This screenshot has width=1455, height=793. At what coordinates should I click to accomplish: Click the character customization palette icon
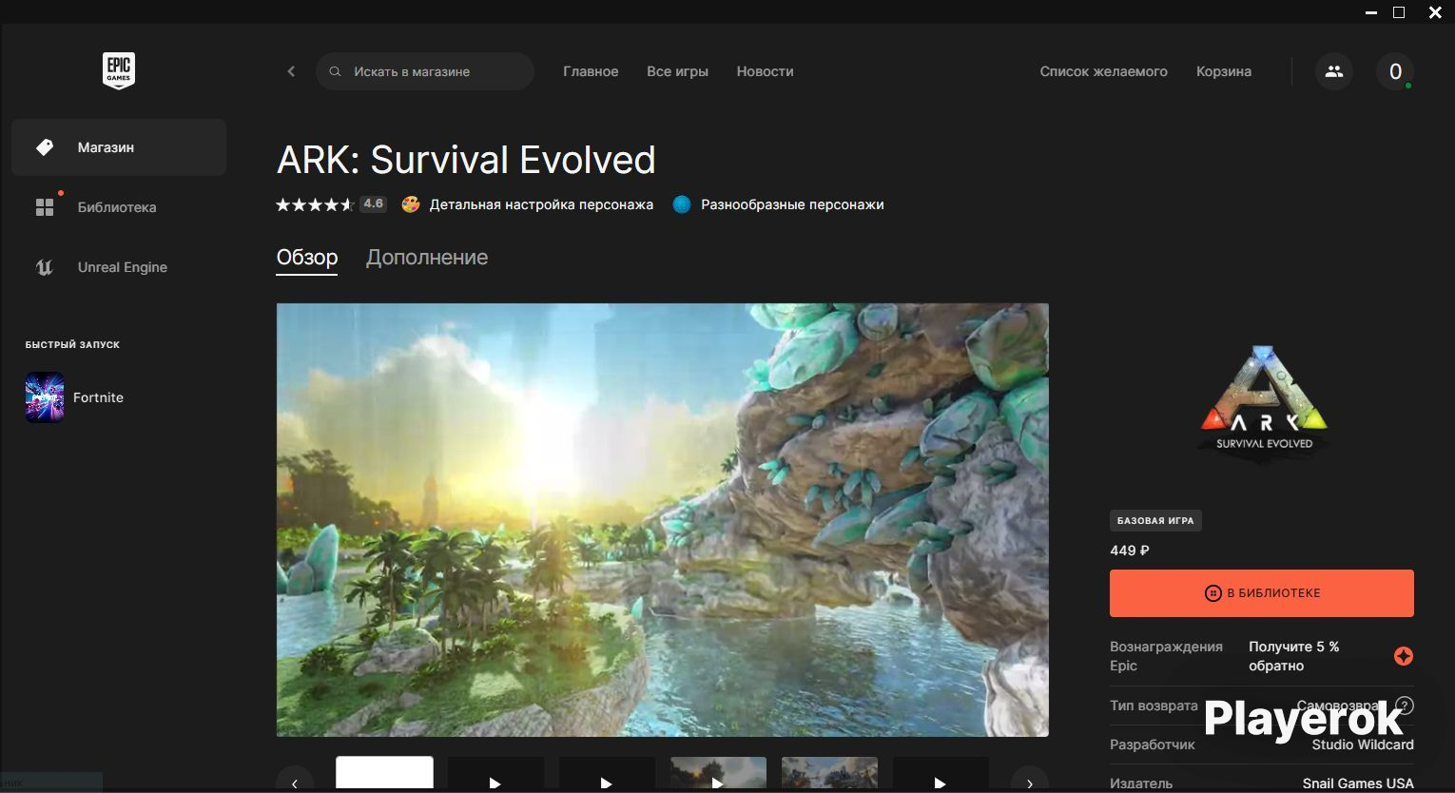coord(411,204)
